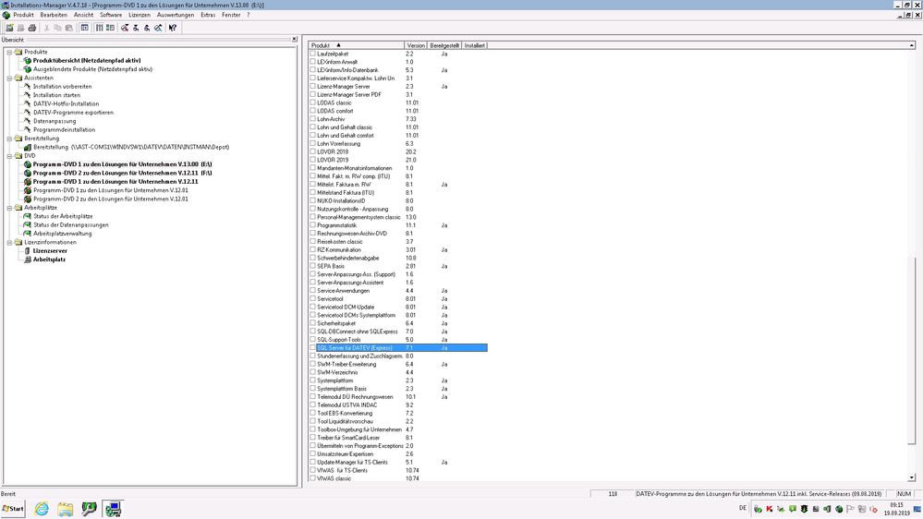Select Produktübersicht (Netzdatenpfad aktiv) node
This screenshot has height=519, width=923.
click(x=87, y=61)
